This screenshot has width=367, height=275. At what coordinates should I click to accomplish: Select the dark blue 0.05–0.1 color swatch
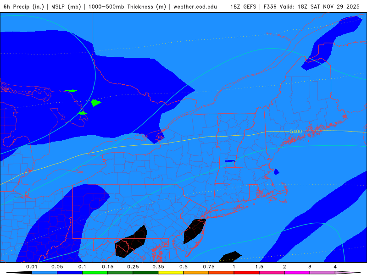pyautogui.click(x=70, y=273)
